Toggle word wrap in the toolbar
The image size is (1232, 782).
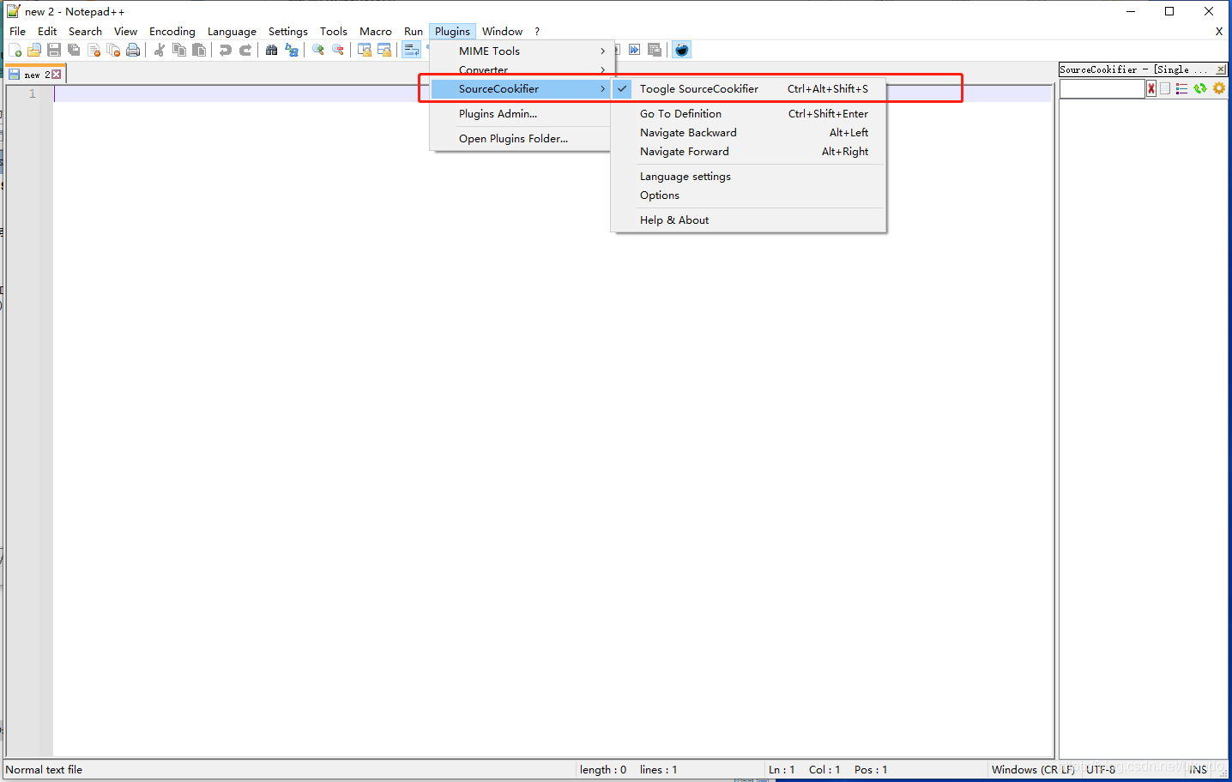tap(411, 50)
